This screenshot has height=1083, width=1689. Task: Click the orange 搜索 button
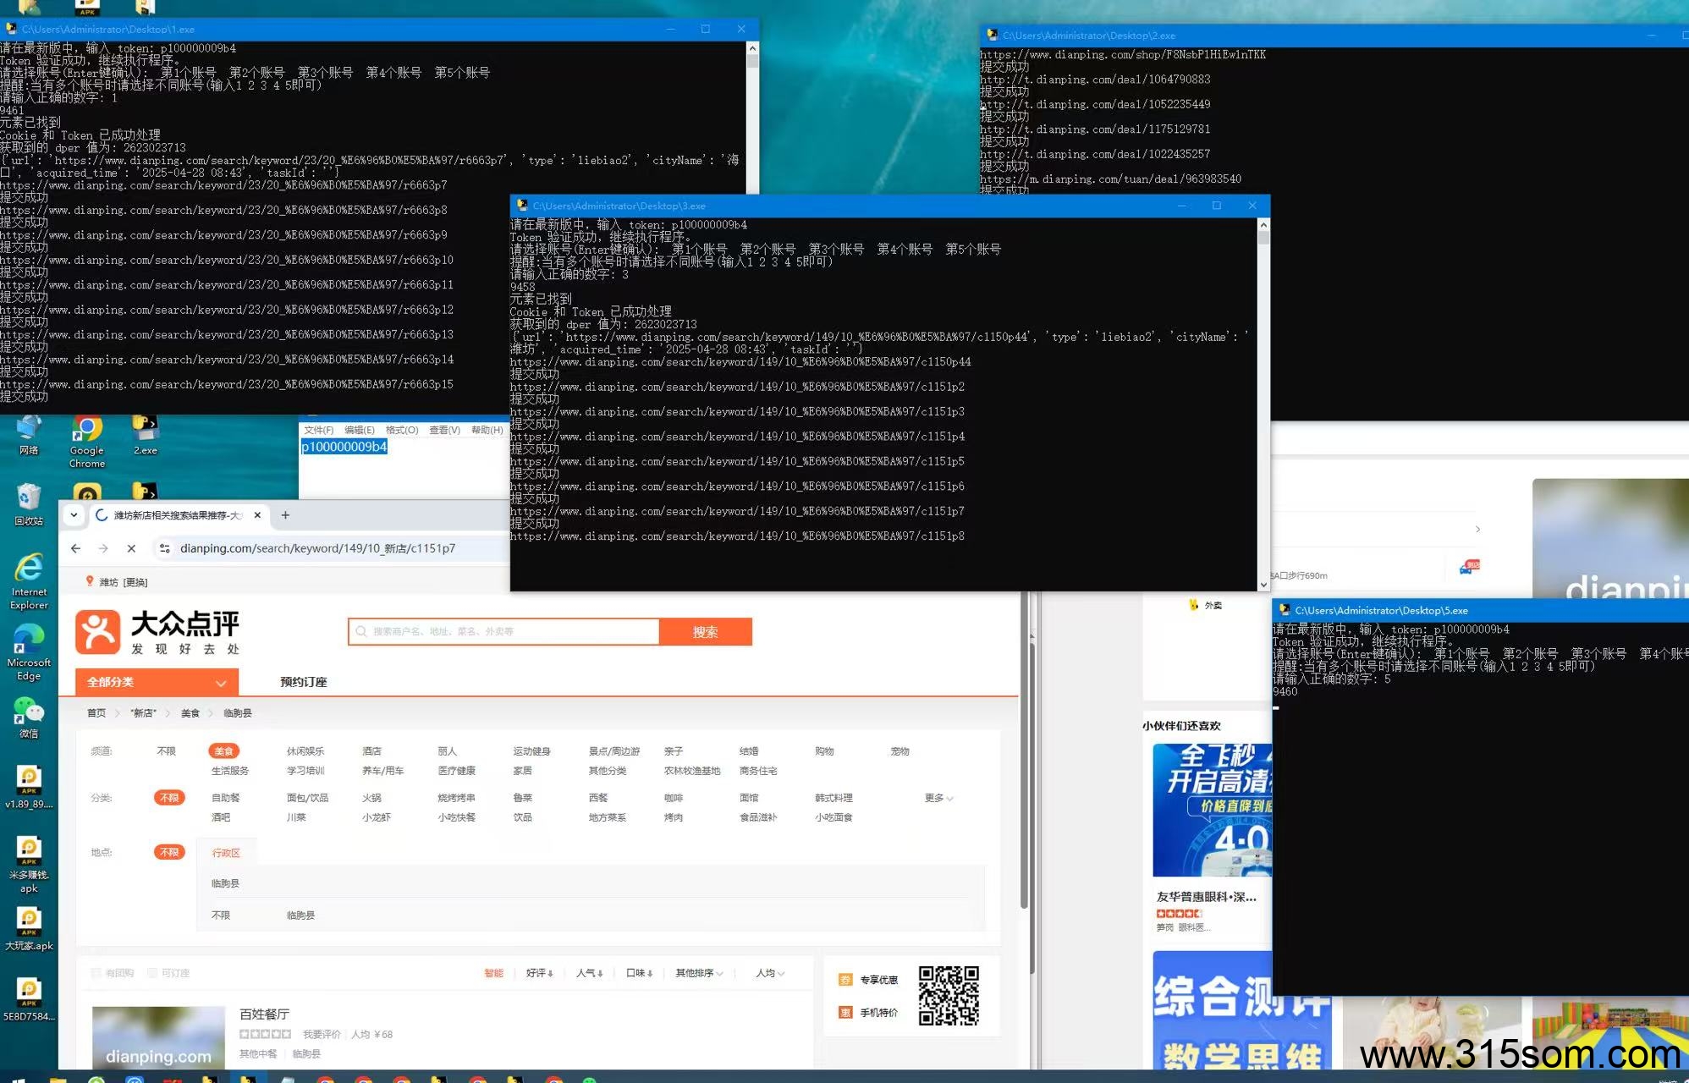tap(705, 631)
